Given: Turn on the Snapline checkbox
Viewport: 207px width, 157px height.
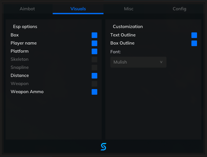Looking at the screenshot, I should (94, 68).
